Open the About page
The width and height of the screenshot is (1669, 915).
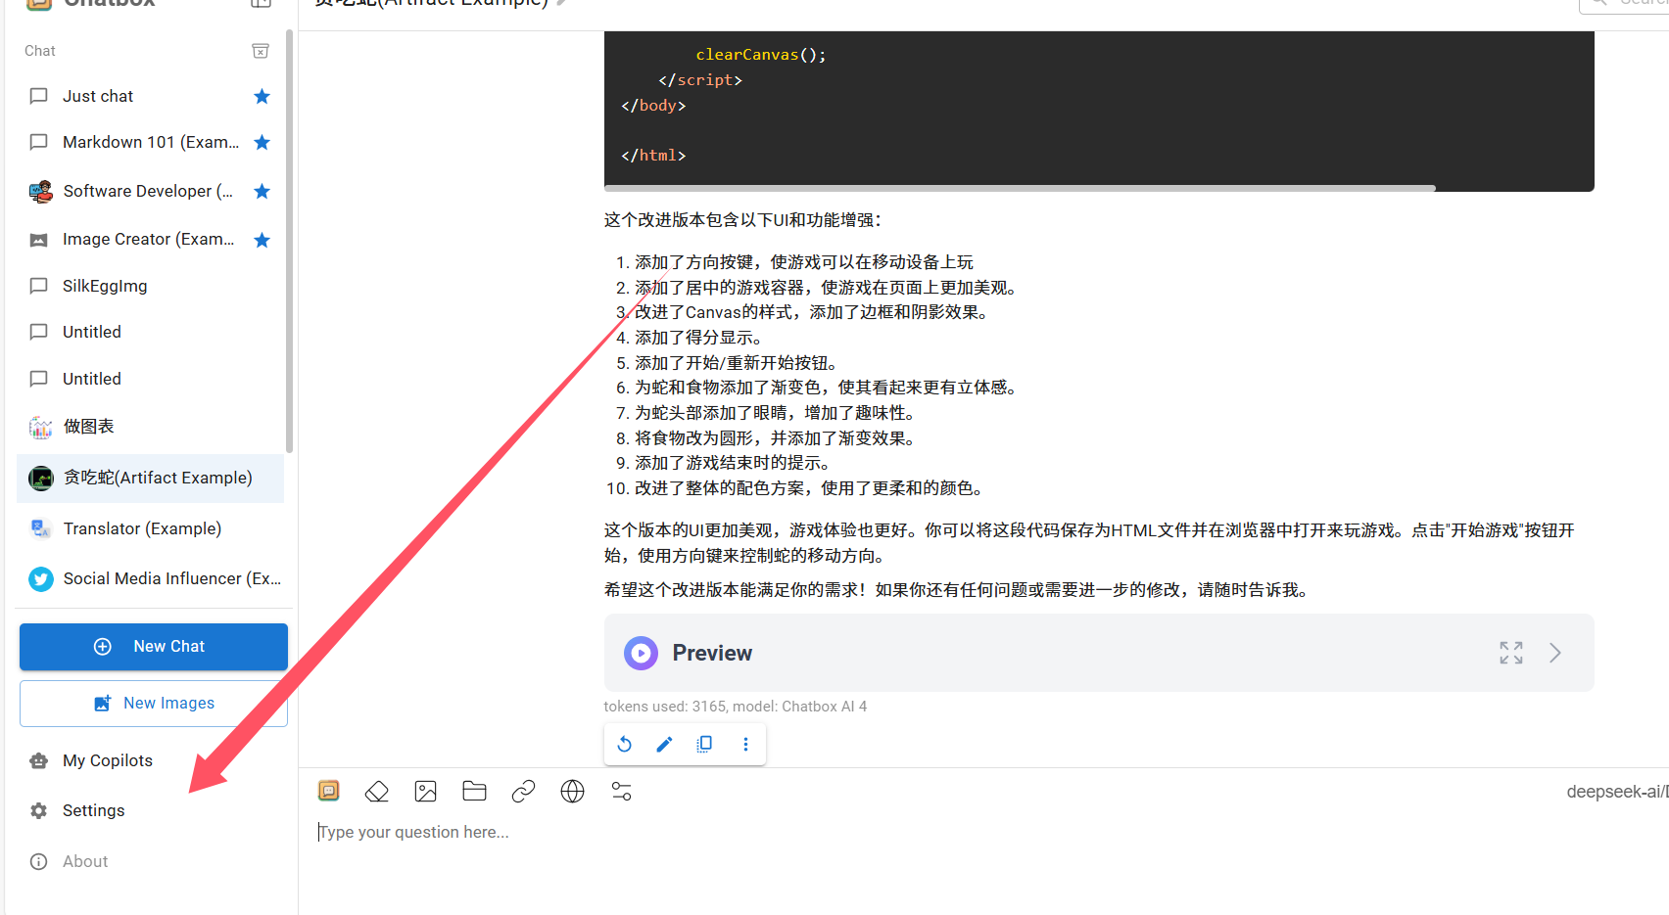pos(150,861)
